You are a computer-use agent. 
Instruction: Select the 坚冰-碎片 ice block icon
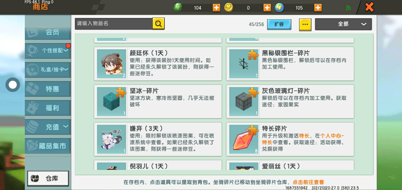click(x=111, y=101)
